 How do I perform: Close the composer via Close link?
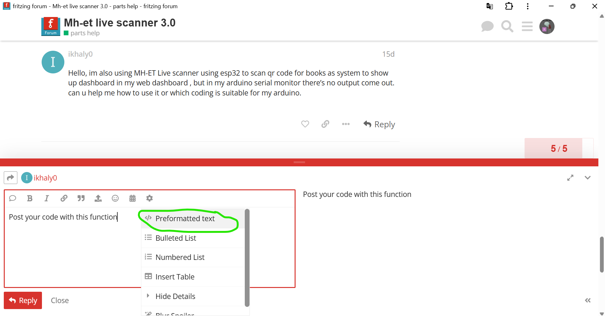point(60,301)
